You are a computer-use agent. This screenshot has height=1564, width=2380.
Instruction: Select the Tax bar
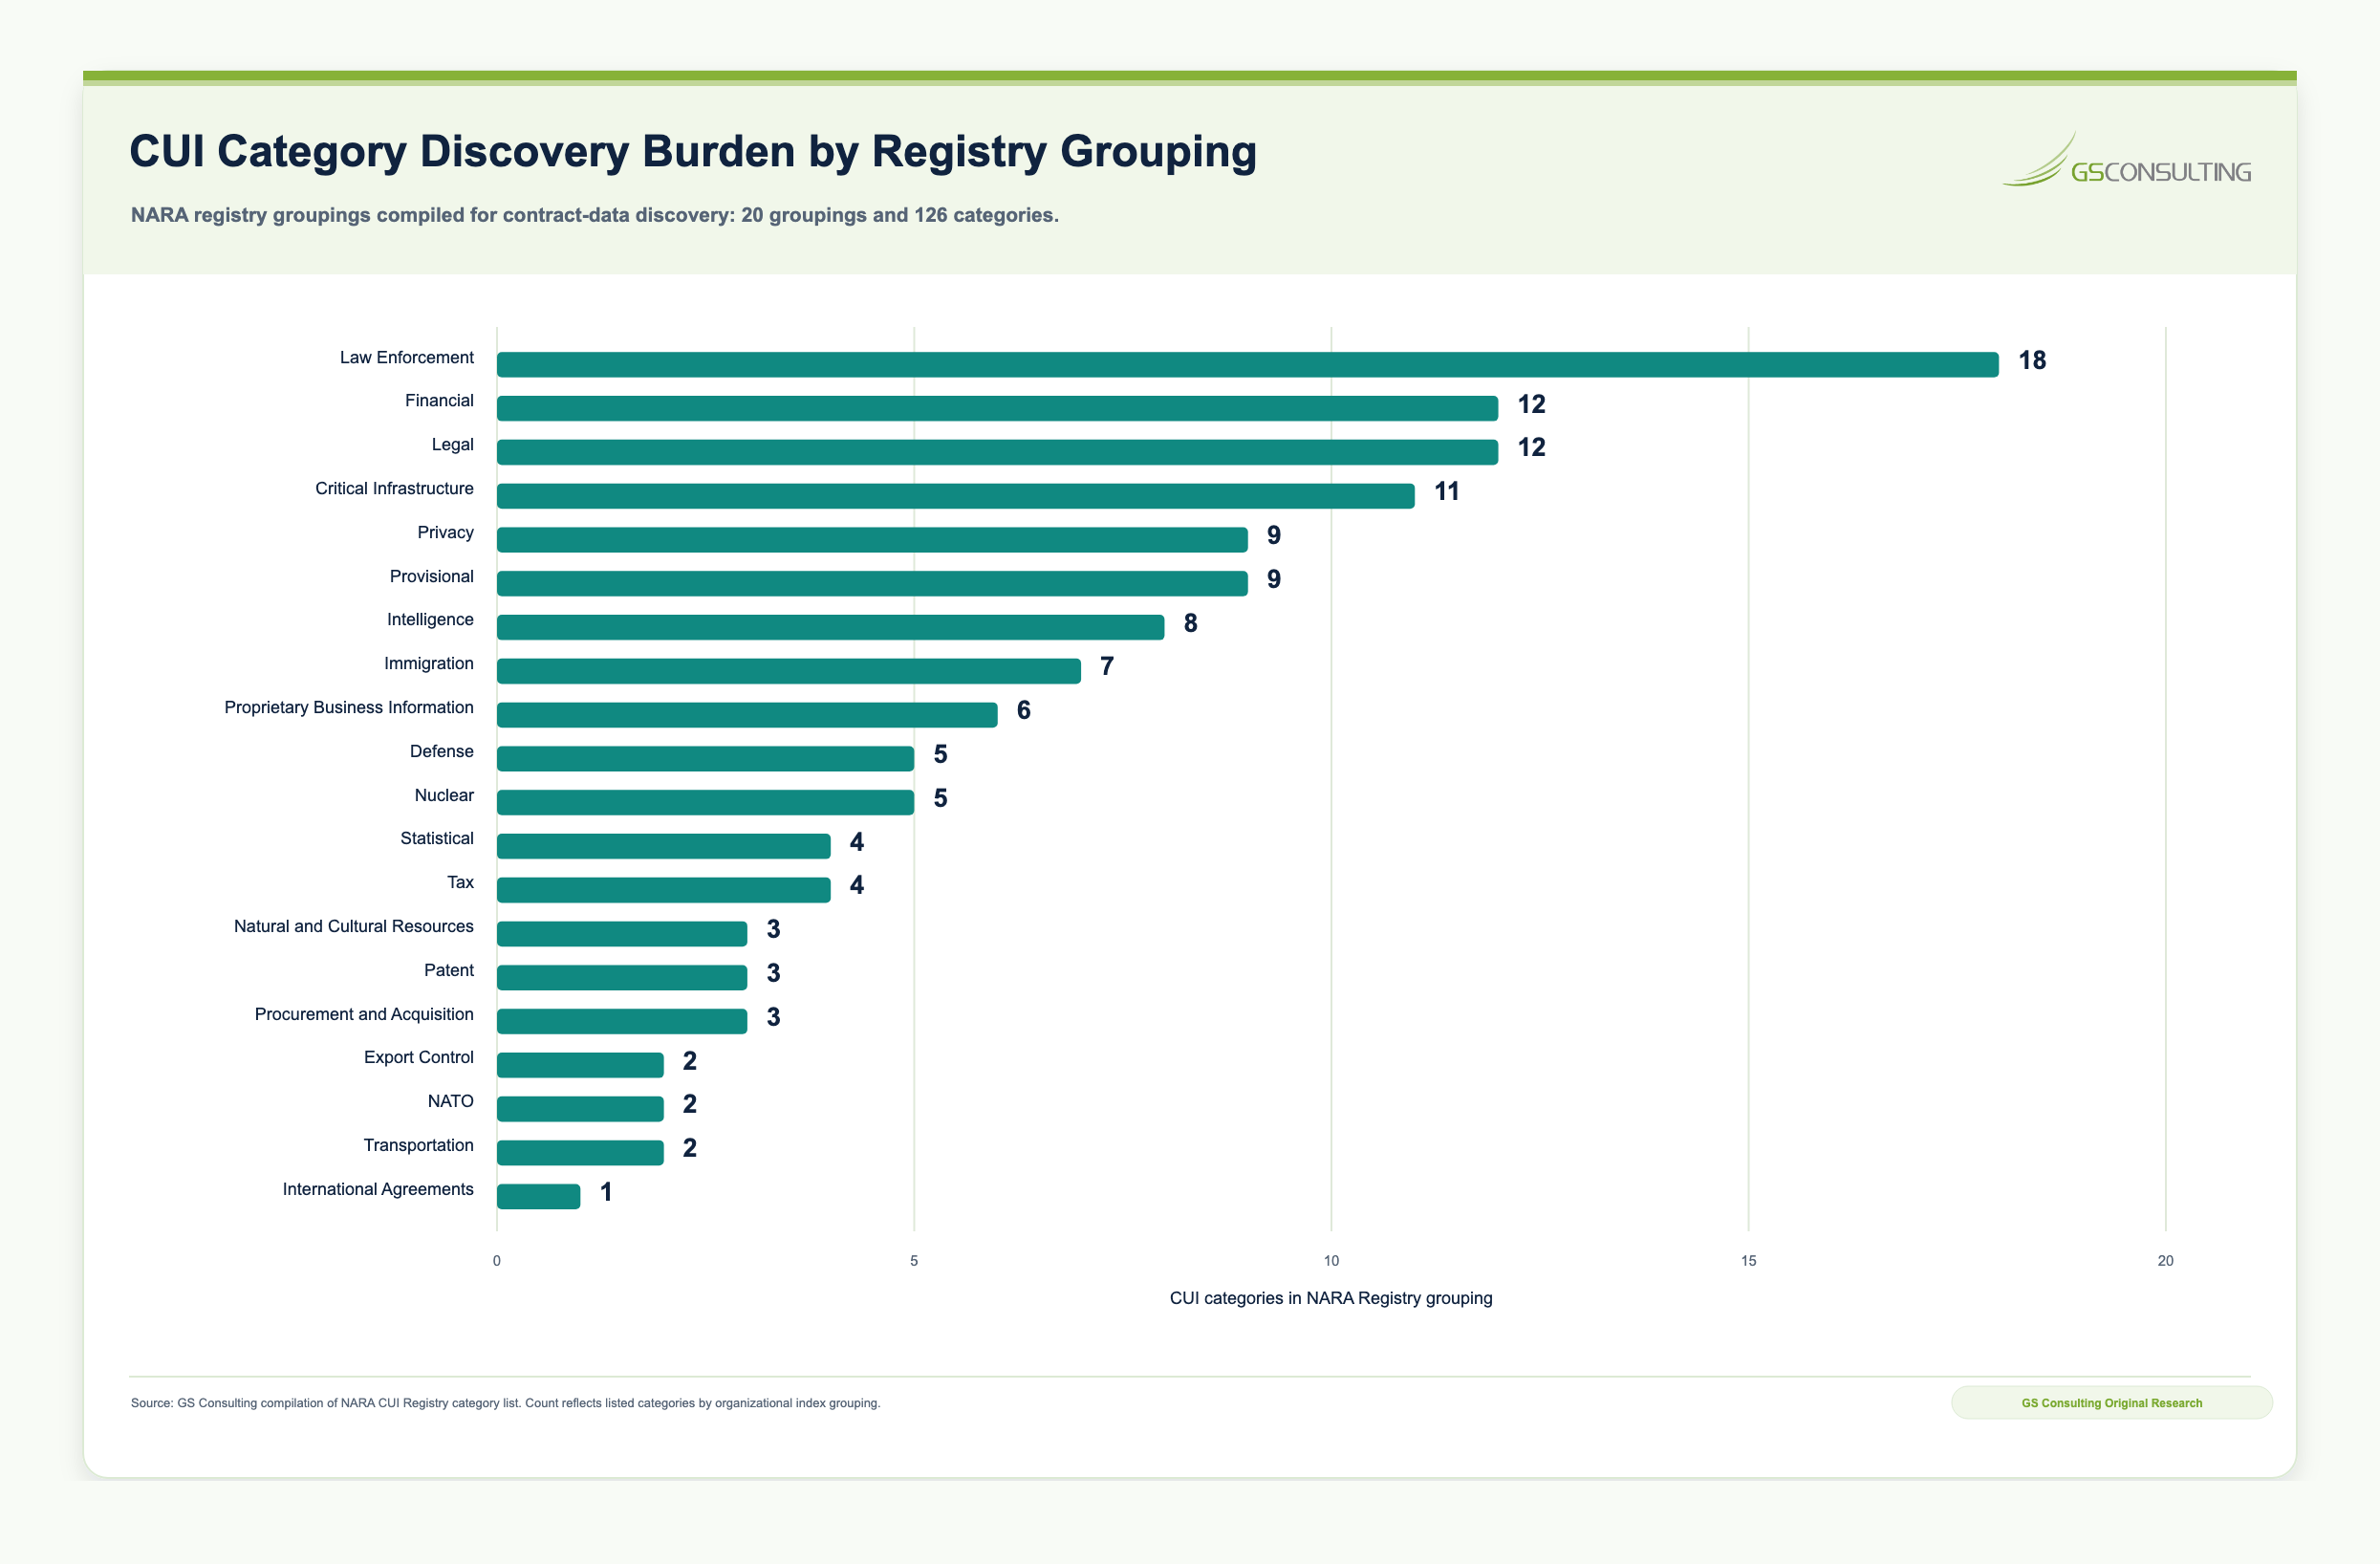[663, 890]
